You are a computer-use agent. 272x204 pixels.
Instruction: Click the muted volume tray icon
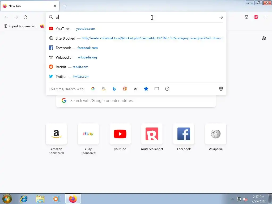(x=245, y=199)
